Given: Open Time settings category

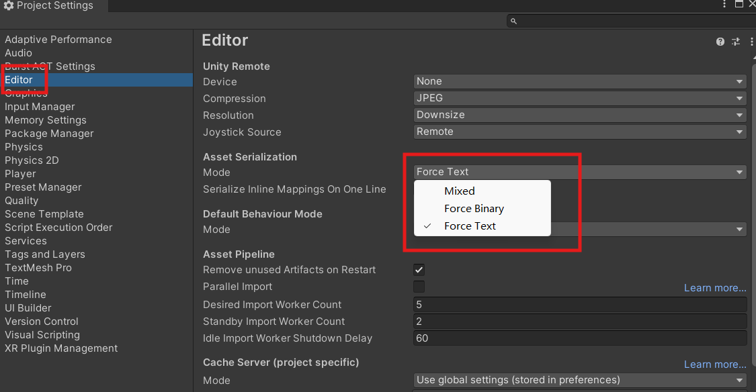Looking at the screenshot, I should (x=17, y=281).
